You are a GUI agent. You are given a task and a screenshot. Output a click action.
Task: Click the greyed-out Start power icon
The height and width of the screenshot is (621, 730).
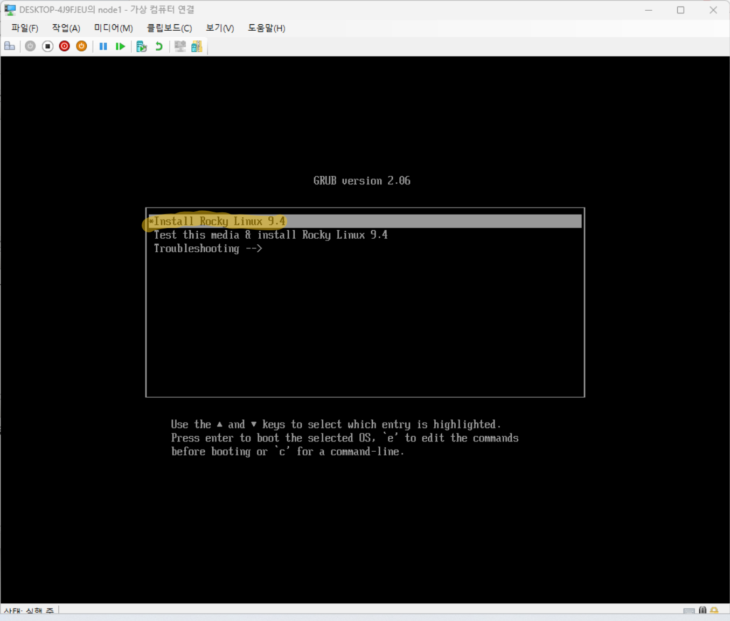click(x=30, y=46)
